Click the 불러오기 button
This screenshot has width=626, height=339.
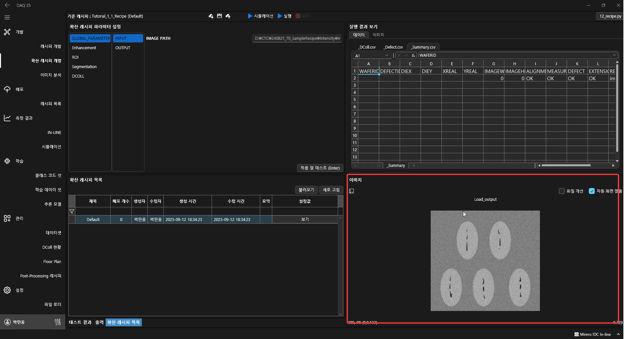coord(306,190)
